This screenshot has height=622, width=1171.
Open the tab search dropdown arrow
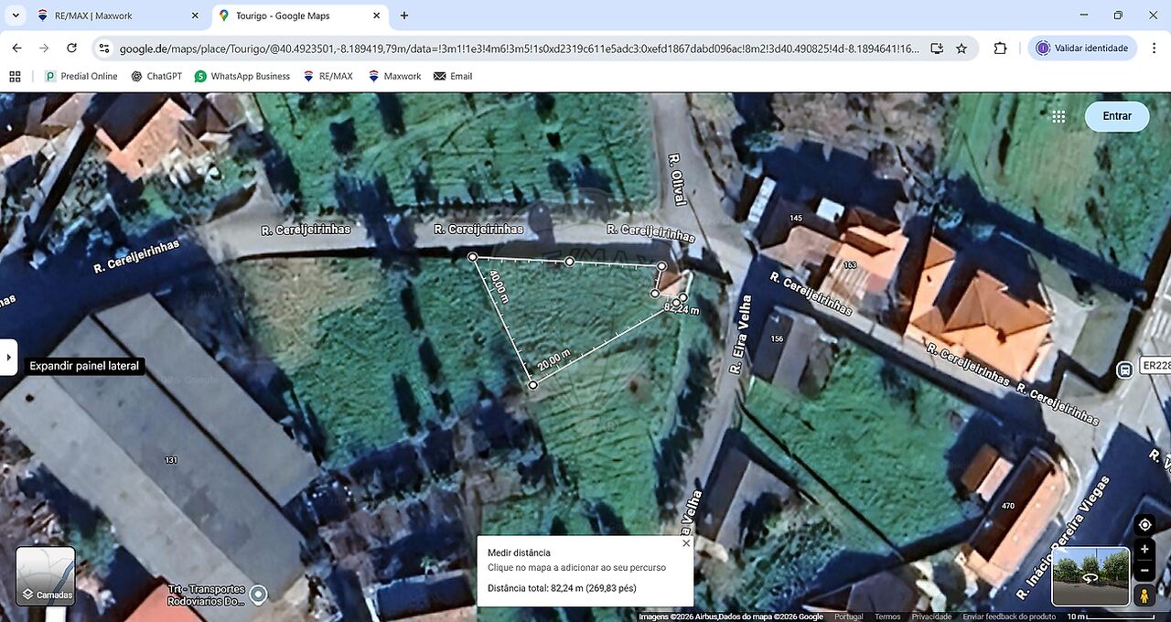[16, 16]
